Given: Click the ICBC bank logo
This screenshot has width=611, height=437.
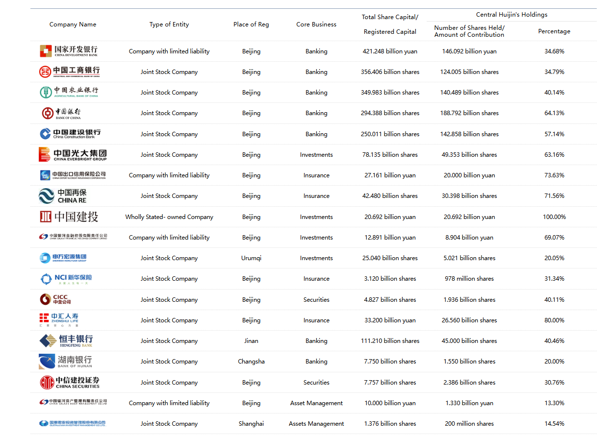Looking at the screenshot, I should 70,72.
